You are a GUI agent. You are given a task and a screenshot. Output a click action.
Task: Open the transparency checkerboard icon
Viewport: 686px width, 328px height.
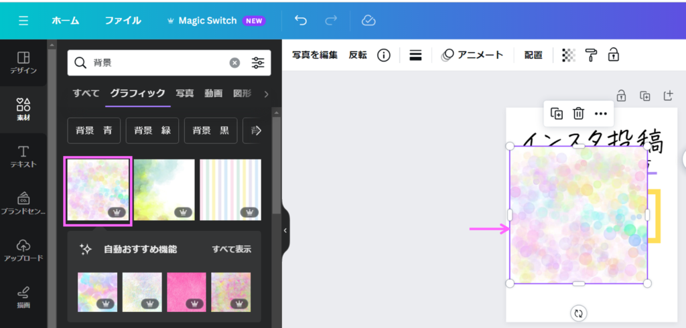(x=568, y=55)
